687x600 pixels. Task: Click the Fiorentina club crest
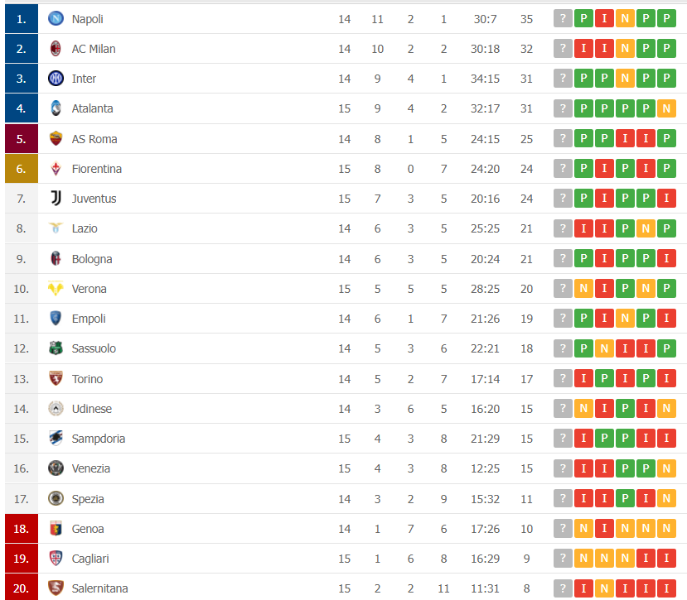[56, 169]
